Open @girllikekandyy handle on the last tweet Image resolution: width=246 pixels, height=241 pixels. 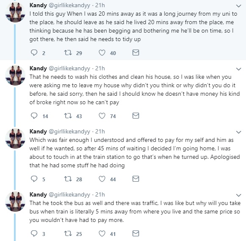click(x=69, y=195)
